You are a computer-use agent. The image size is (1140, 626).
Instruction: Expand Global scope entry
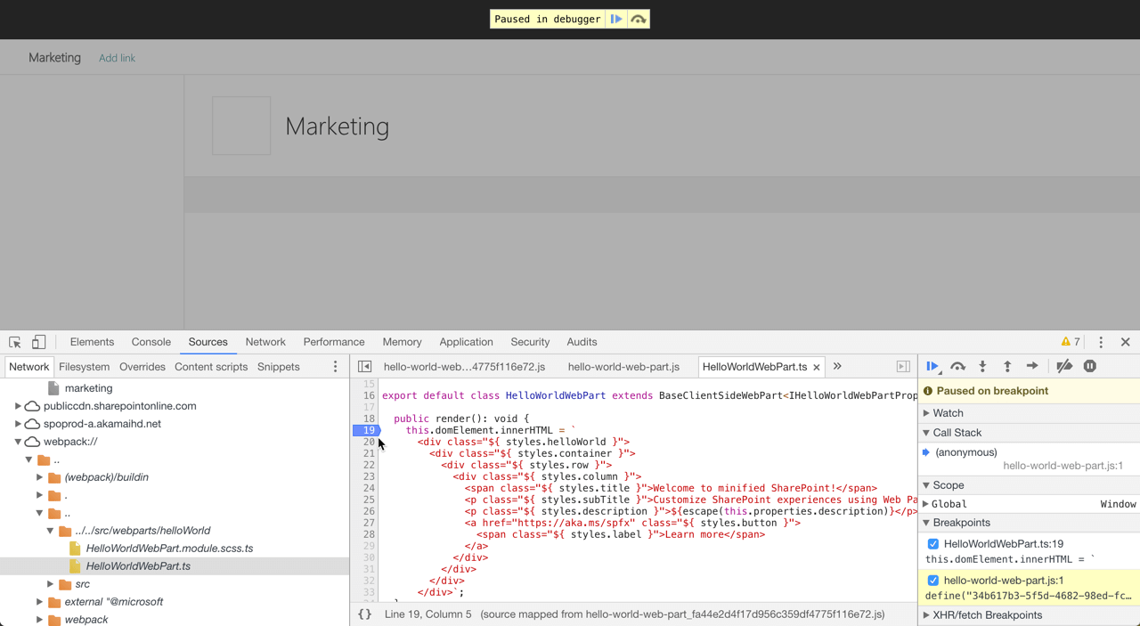pyautogui.click(x=926, y=504)
